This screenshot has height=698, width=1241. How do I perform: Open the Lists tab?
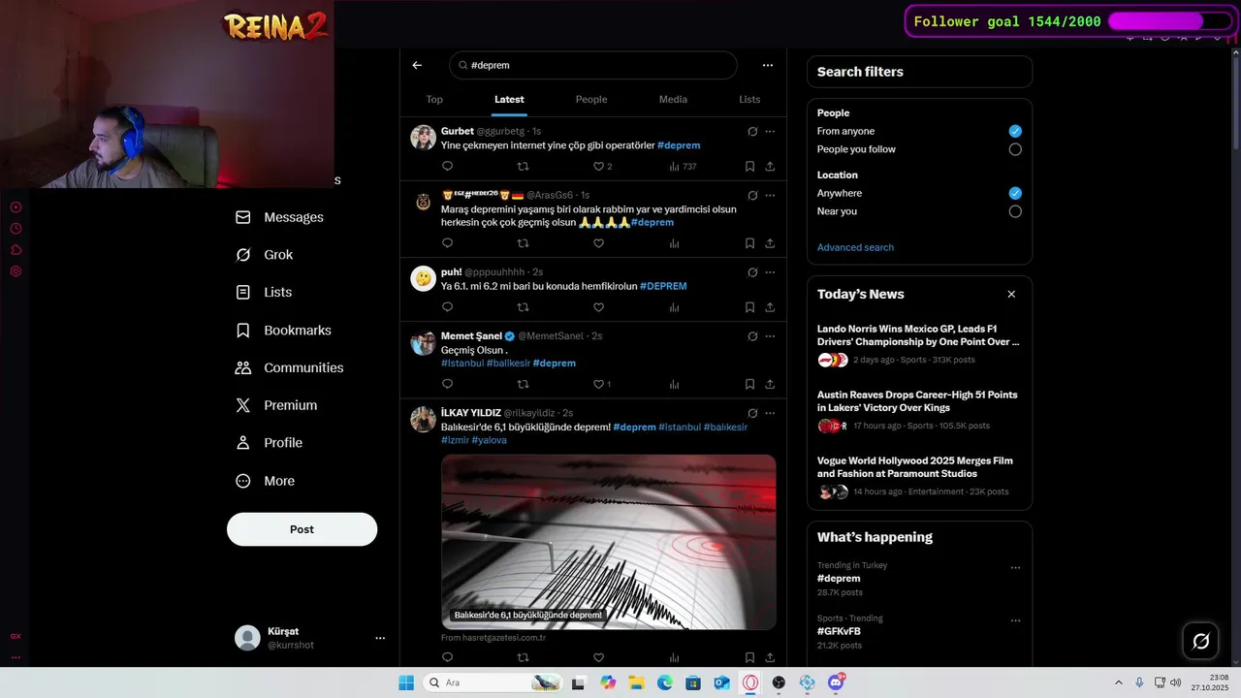coord(749,99)
